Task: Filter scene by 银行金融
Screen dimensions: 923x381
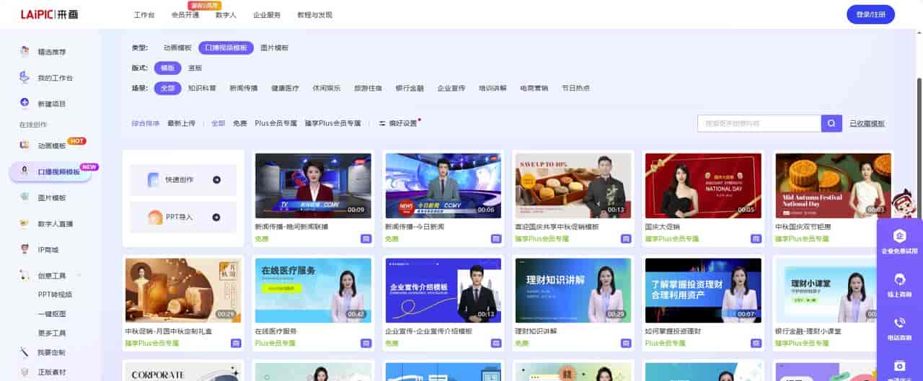Action: pos(410,88)
